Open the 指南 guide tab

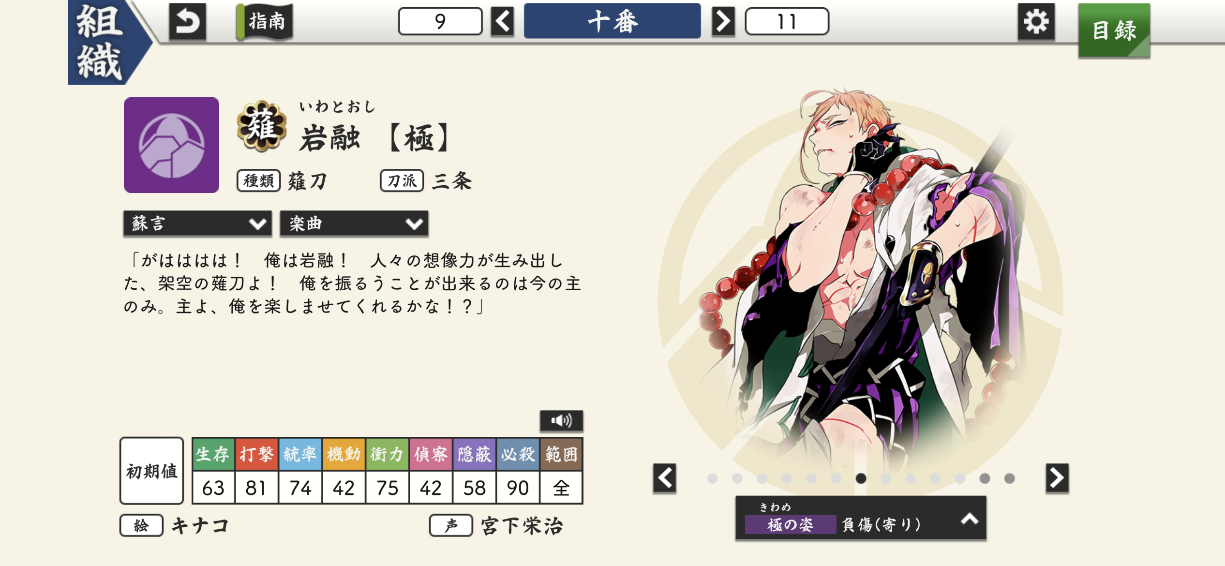(266, 22)
